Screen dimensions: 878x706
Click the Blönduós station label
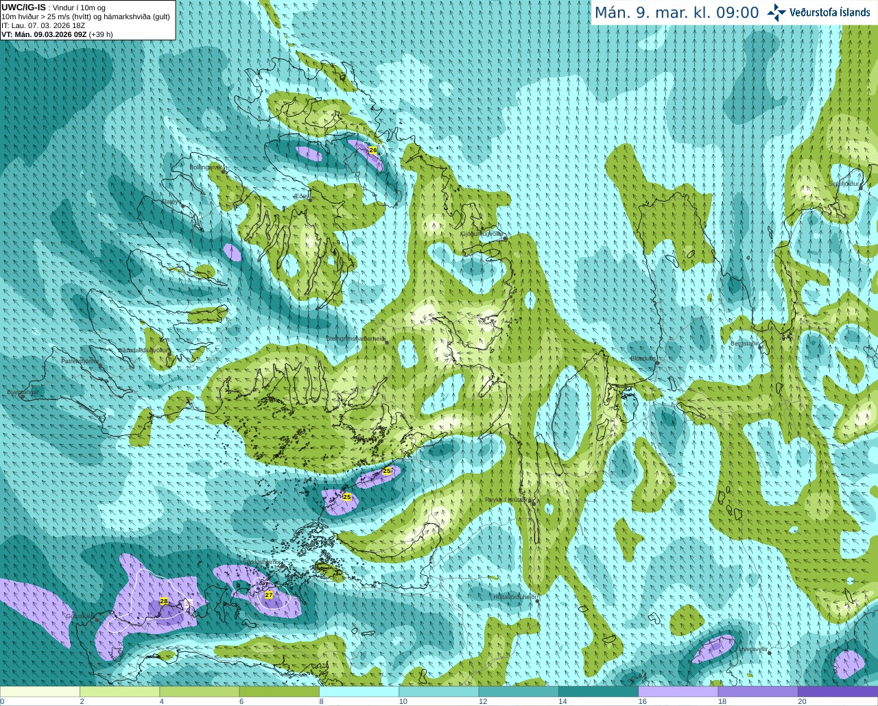tap(643, 358)
